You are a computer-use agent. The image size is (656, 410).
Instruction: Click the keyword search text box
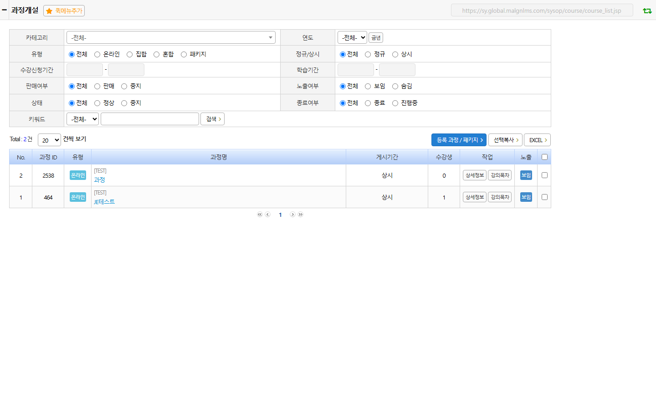pos(150,119)
